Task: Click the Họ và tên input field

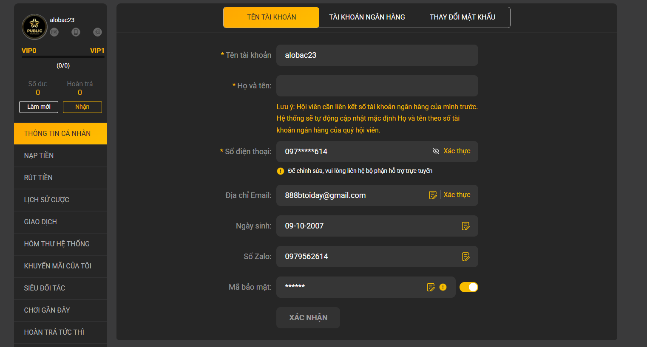Action: (x=377, y=86)
